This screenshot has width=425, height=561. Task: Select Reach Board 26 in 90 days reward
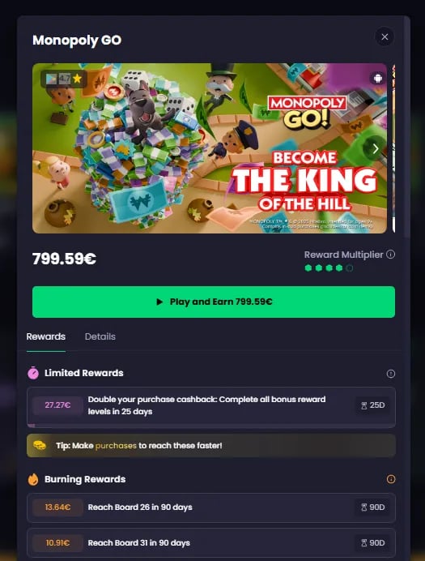click(211, 507)
